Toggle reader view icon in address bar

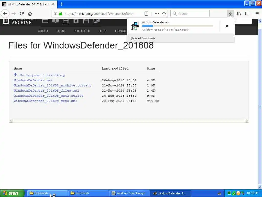[146, 14]
